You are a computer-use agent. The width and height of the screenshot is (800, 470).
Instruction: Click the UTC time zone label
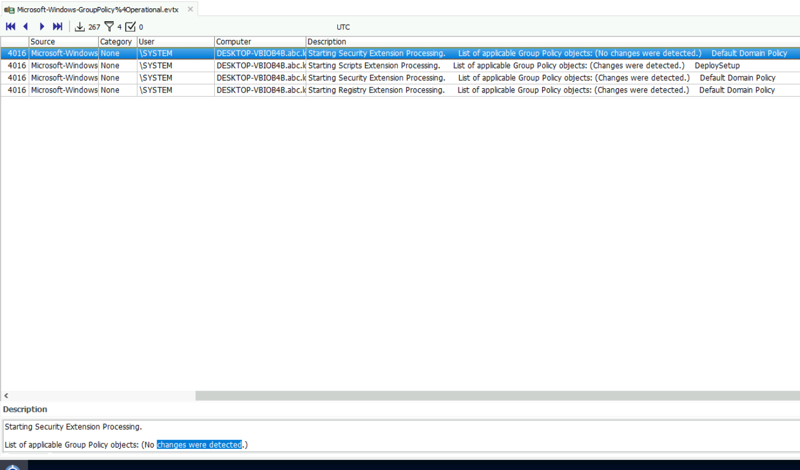343,27
